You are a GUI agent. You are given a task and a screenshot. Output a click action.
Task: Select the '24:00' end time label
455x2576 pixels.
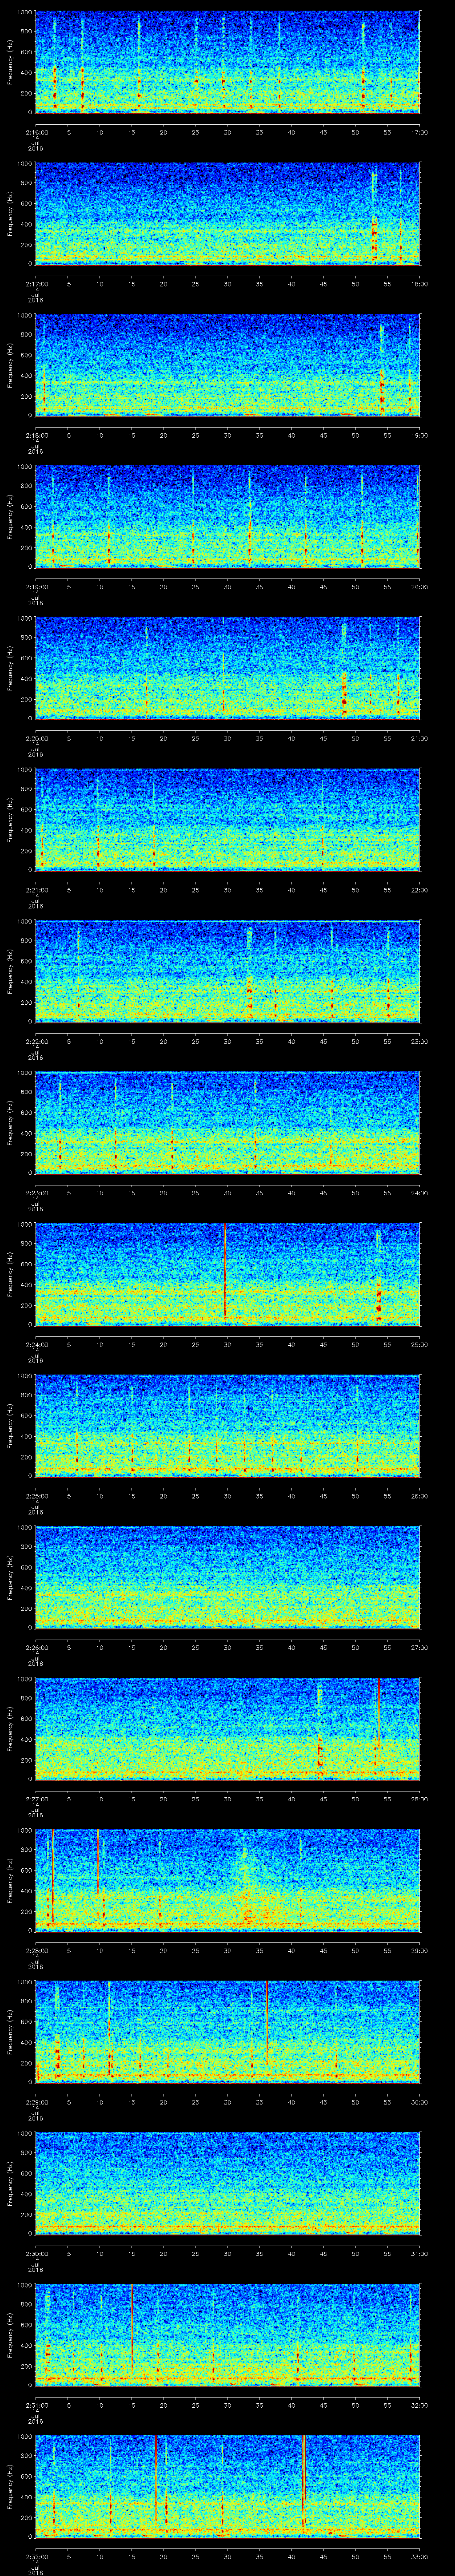pyautogui.click(x=419, y=1193)
